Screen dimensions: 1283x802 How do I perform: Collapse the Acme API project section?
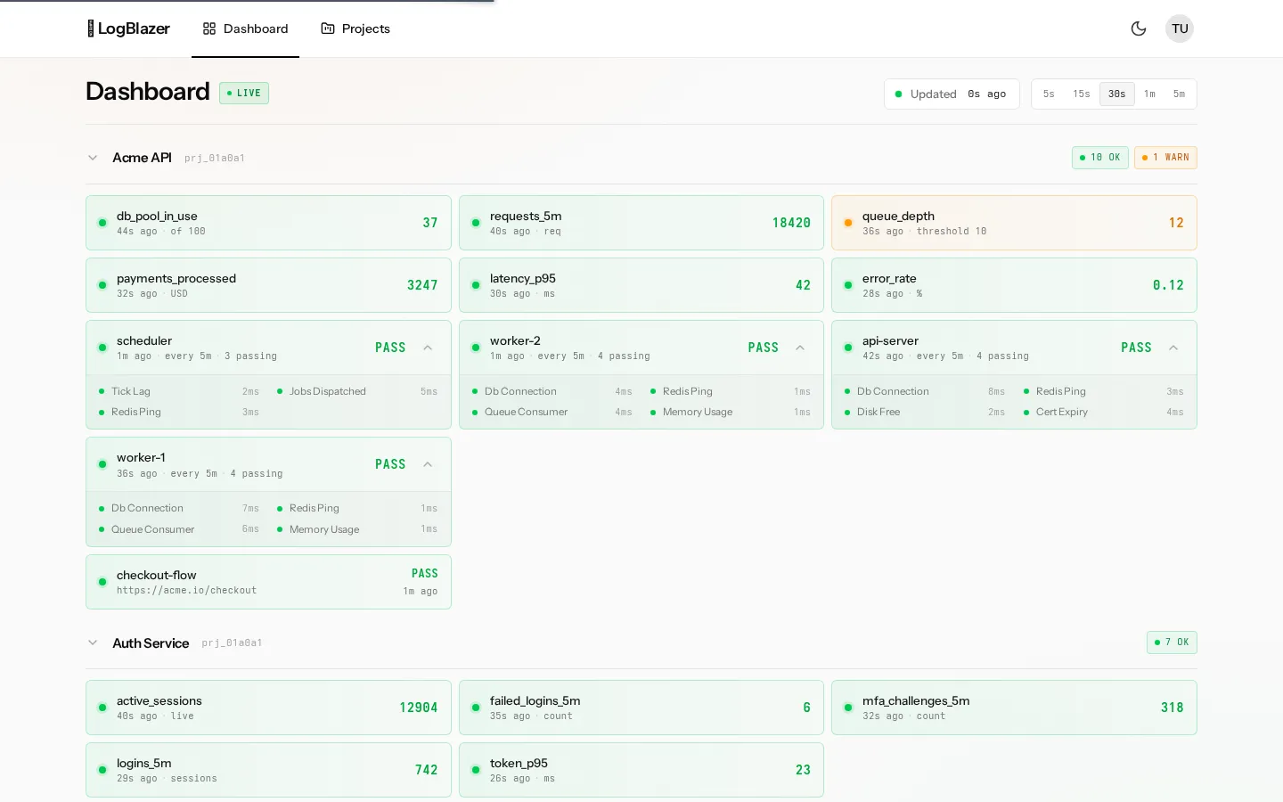pyautogui.click(x=93, y=158)
